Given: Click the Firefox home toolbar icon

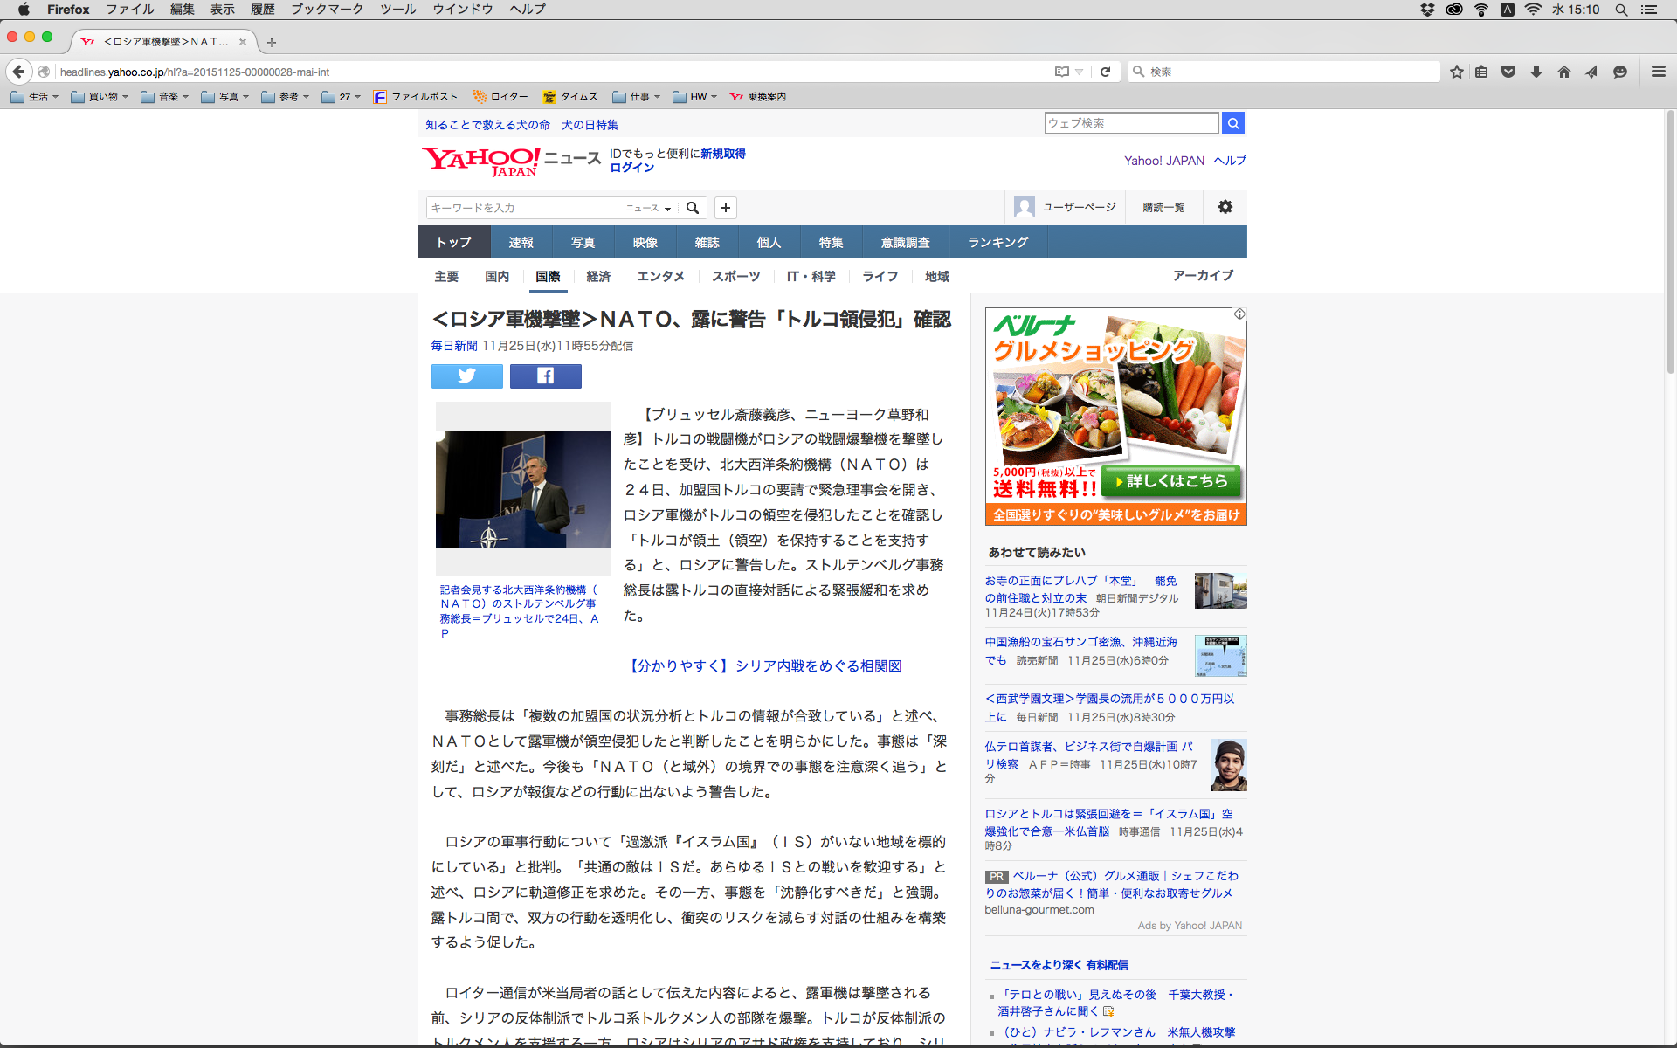Looking at the screenshot, I should [1563, 72].
